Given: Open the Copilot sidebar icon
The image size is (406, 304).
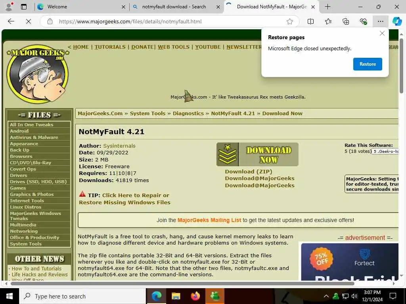Looking at the screenshot, I should (x=397, y=21).
